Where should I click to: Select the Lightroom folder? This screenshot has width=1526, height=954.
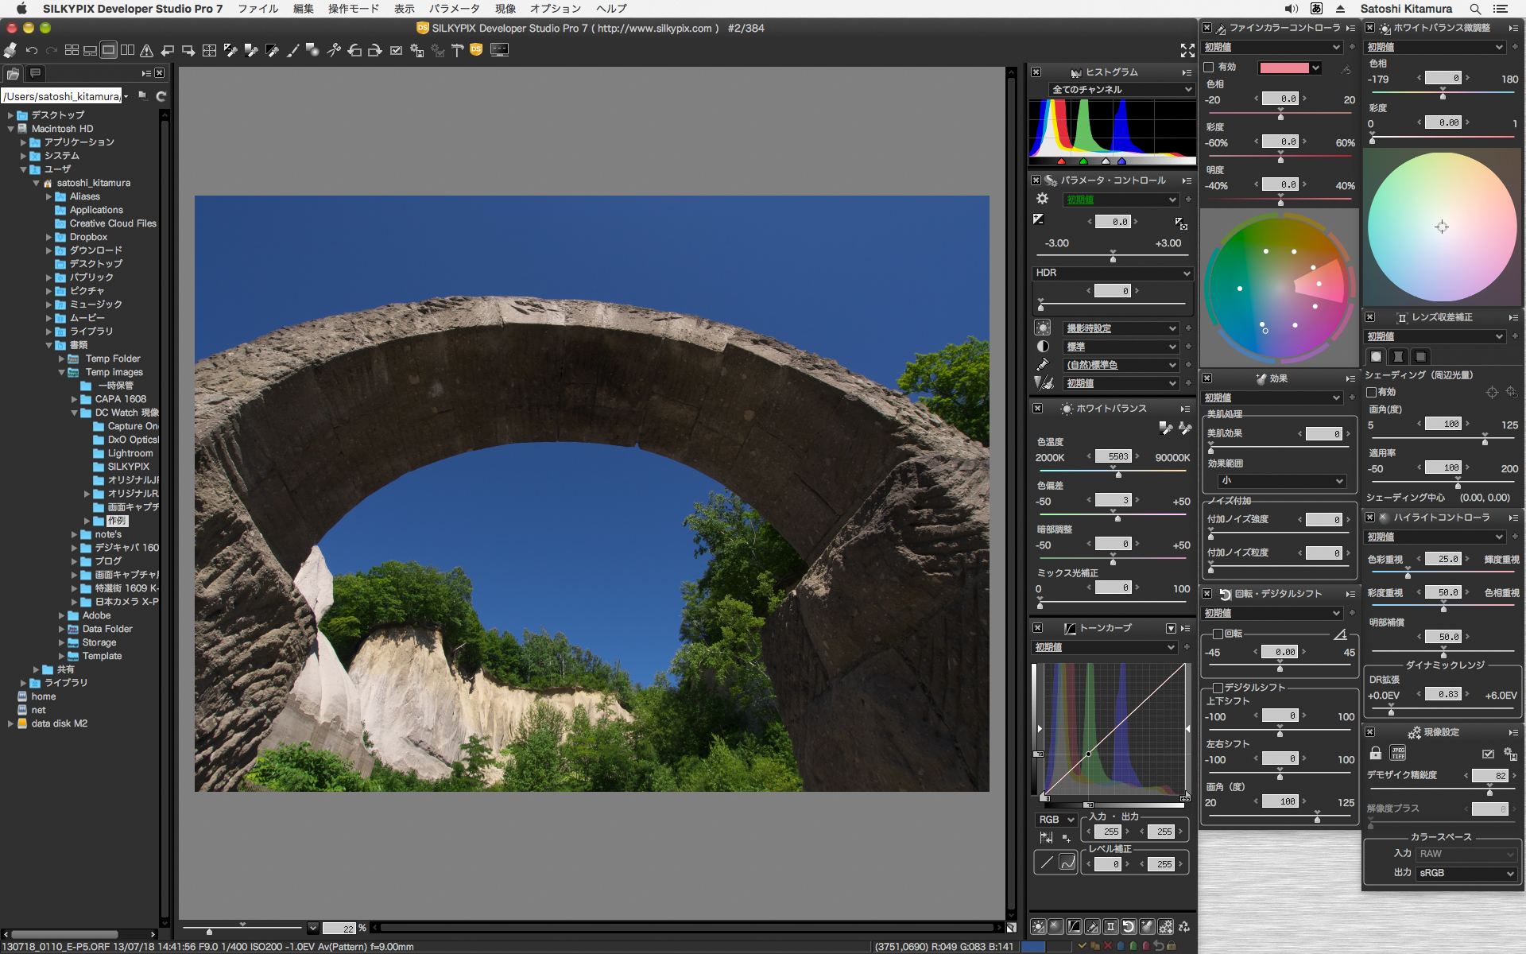(130, 453)
